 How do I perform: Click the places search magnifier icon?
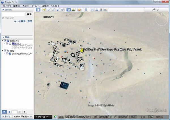[4, 112]
